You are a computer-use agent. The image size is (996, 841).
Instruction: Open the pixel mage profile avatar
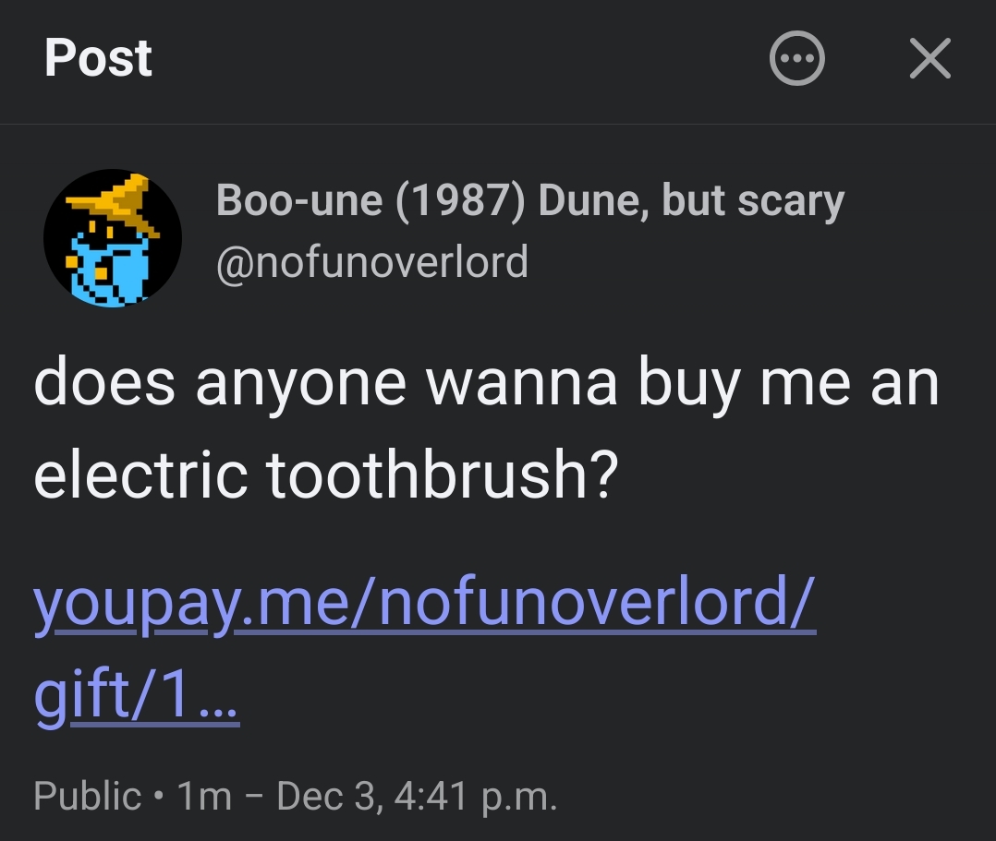point(113,238)
